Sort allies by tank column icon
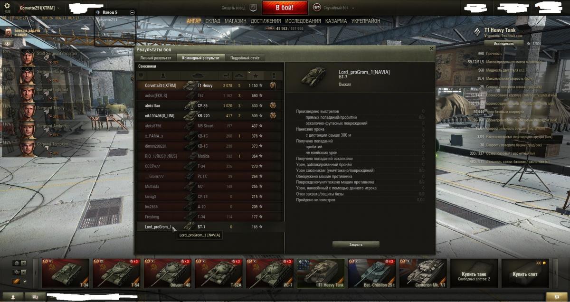The image size is (570, 302). coord(200,75)
